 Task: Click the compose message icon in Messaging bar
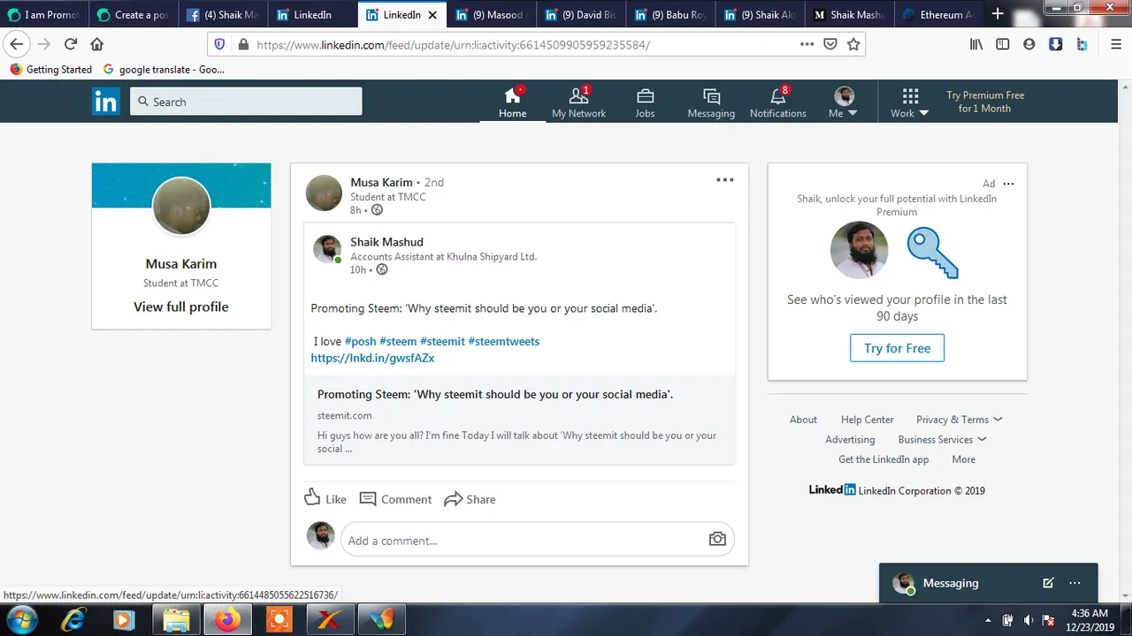(1048, 583)
